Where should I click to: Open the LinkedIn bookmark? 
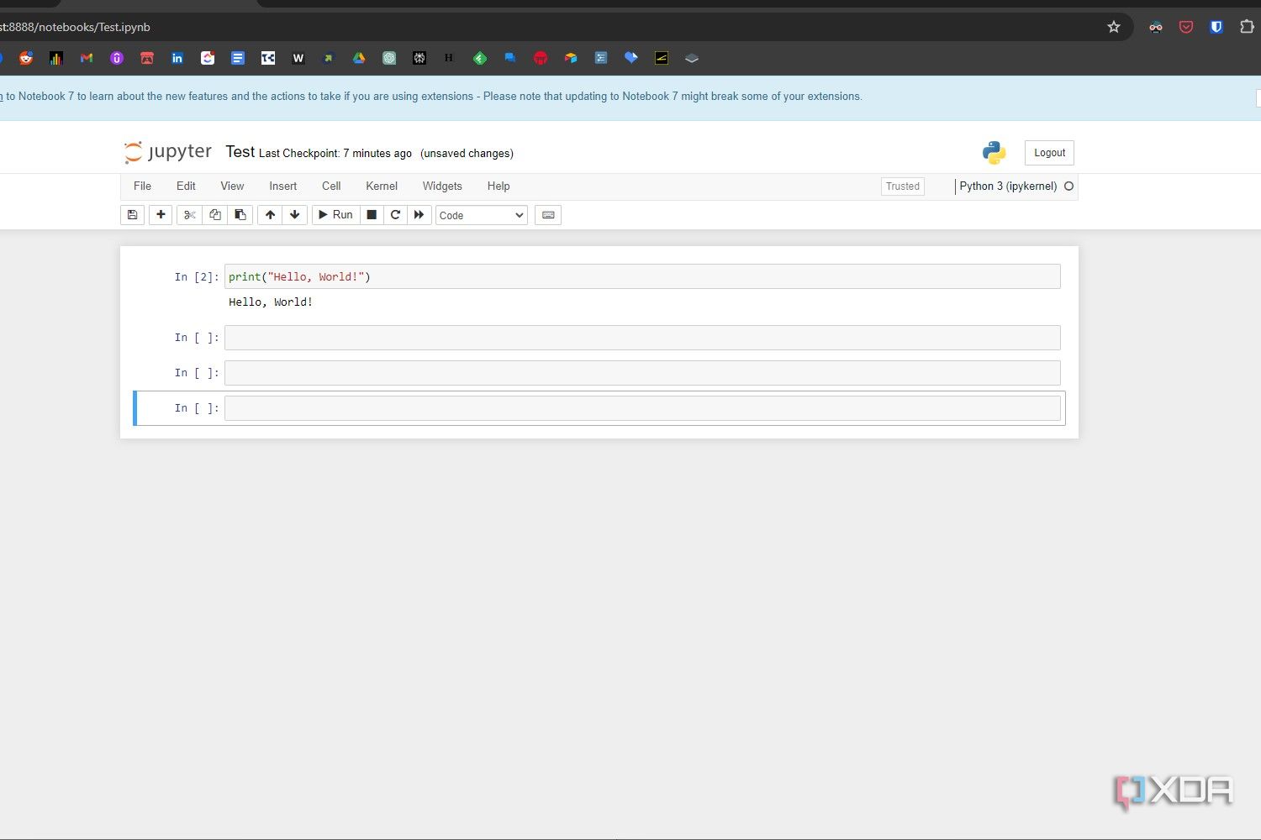point(177,58)
